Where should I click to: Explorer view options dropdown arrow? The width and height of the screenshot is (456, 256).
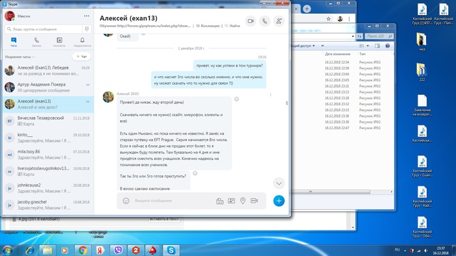point(368,46)
